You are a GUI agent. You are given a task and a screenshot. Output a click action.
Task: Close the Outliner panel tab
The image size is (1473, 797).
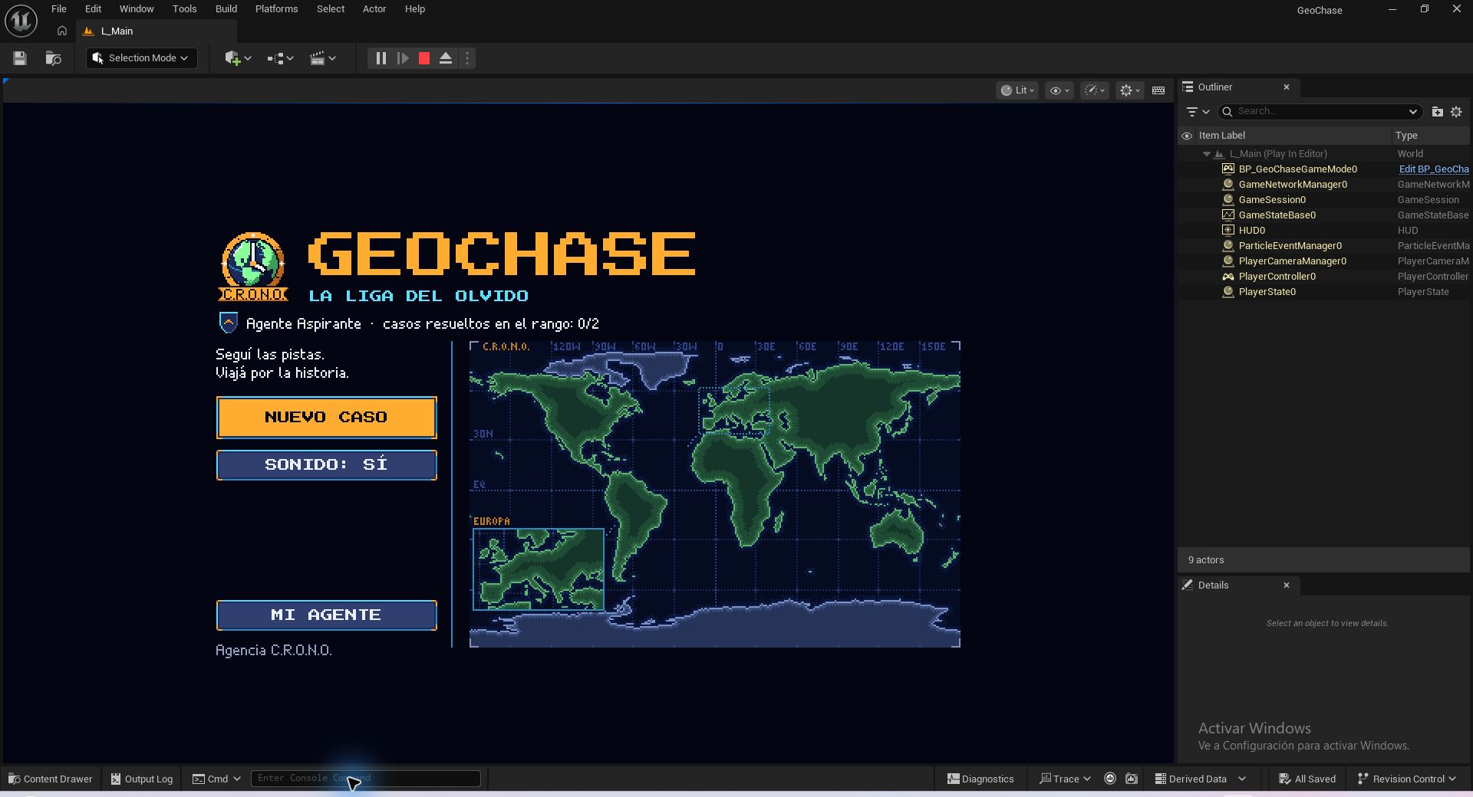tap(1287, 87)
